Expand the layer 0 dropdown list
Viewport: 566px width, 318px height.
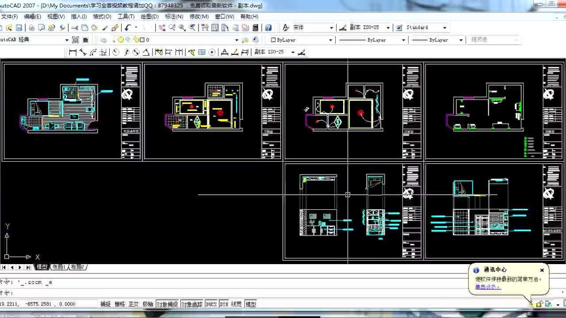click(237, 40)
